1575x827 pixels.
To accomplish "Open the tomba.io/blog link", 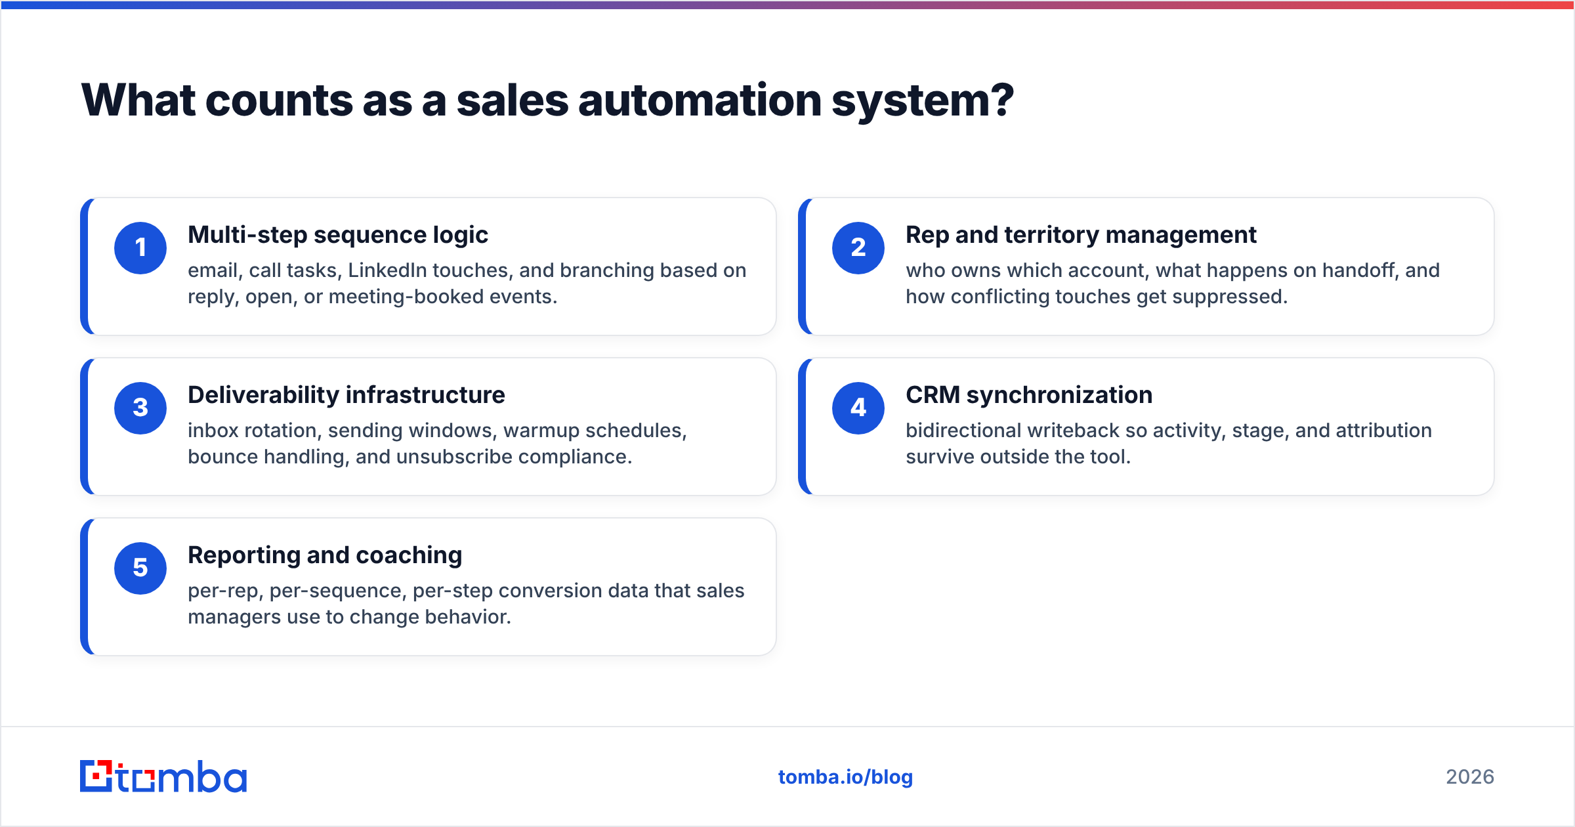I will click(x=845, y=777).
